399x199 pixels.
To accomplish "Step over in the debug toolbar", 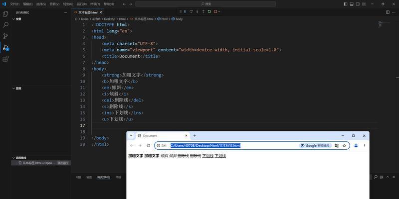I will (191, 11).
